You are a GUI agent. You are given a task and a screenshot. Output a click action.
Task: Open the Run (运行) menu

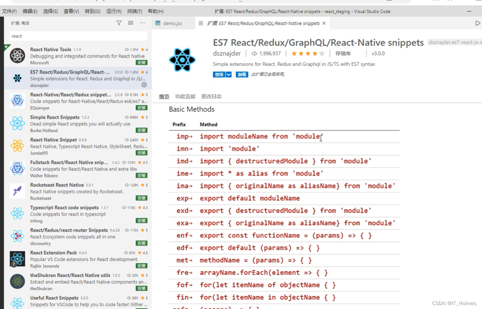coord(114,11)
